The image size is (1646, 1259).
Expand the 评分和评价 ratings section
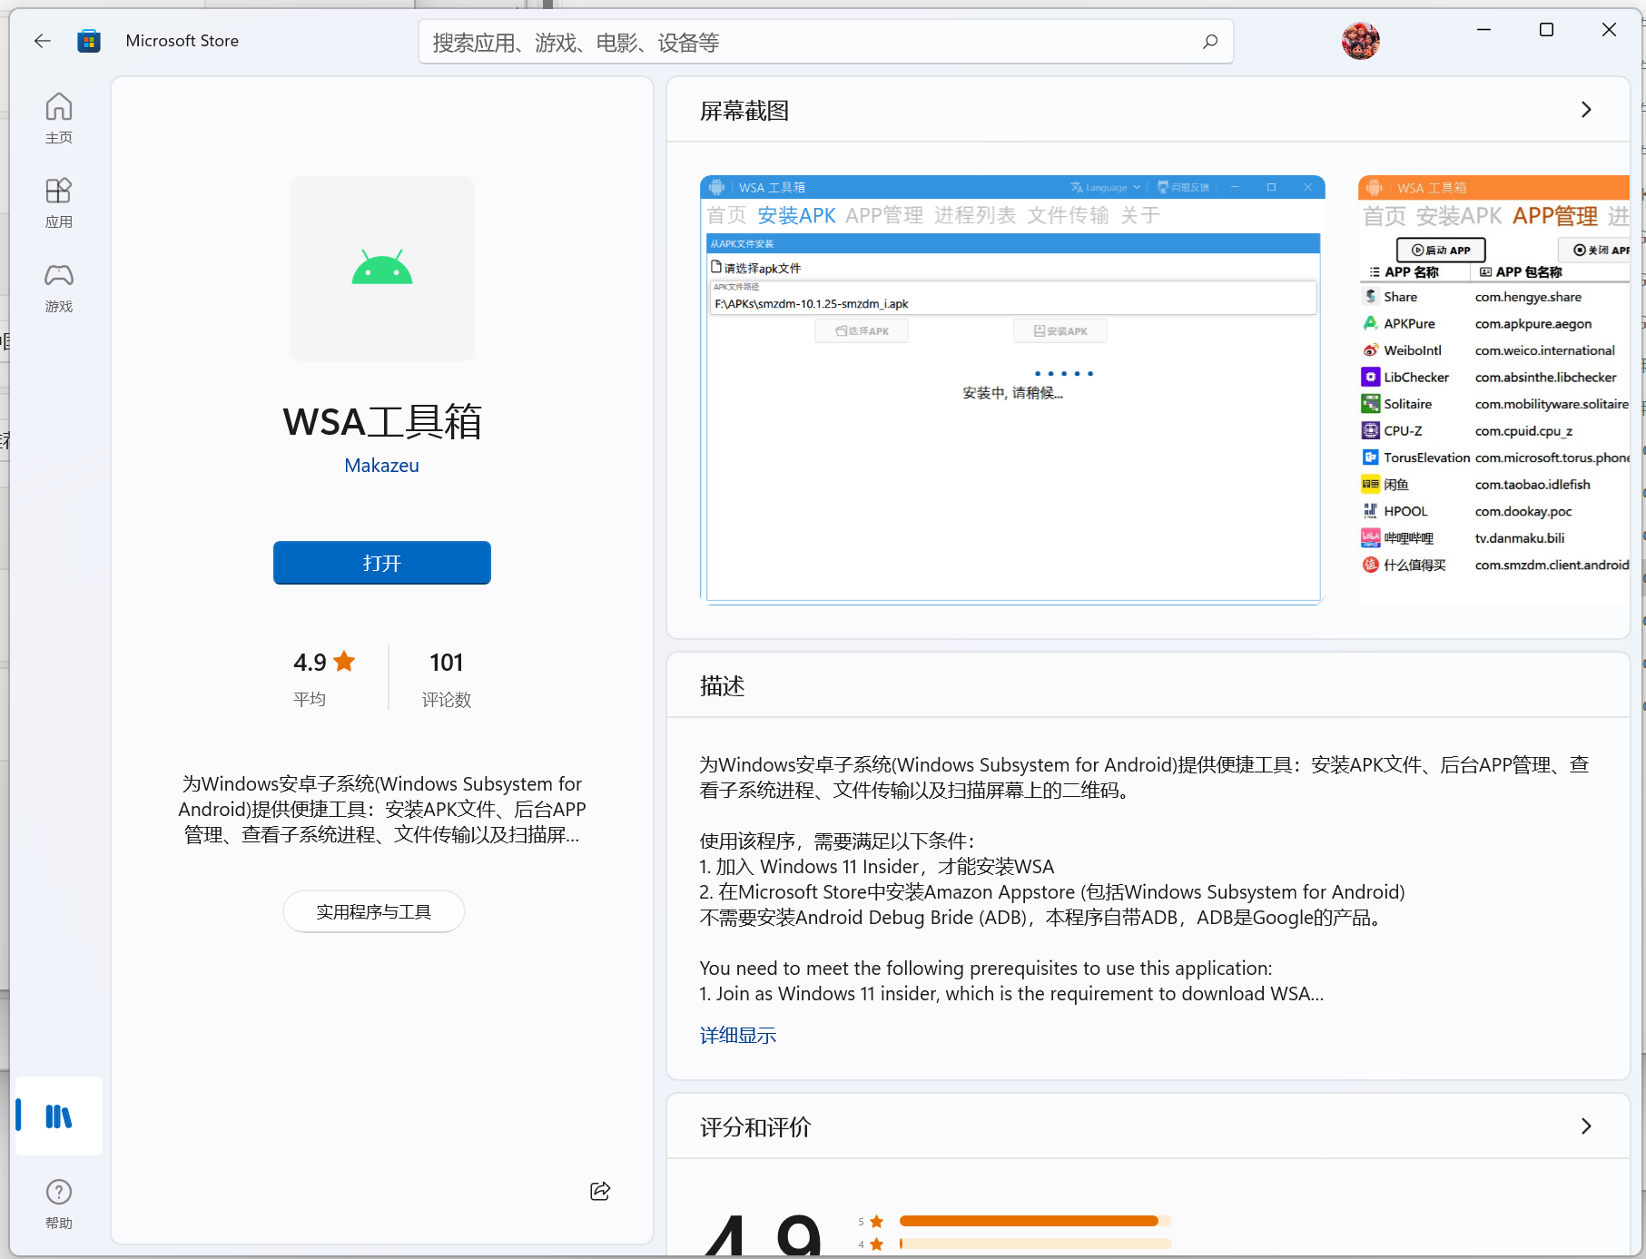point(1586,1126)
